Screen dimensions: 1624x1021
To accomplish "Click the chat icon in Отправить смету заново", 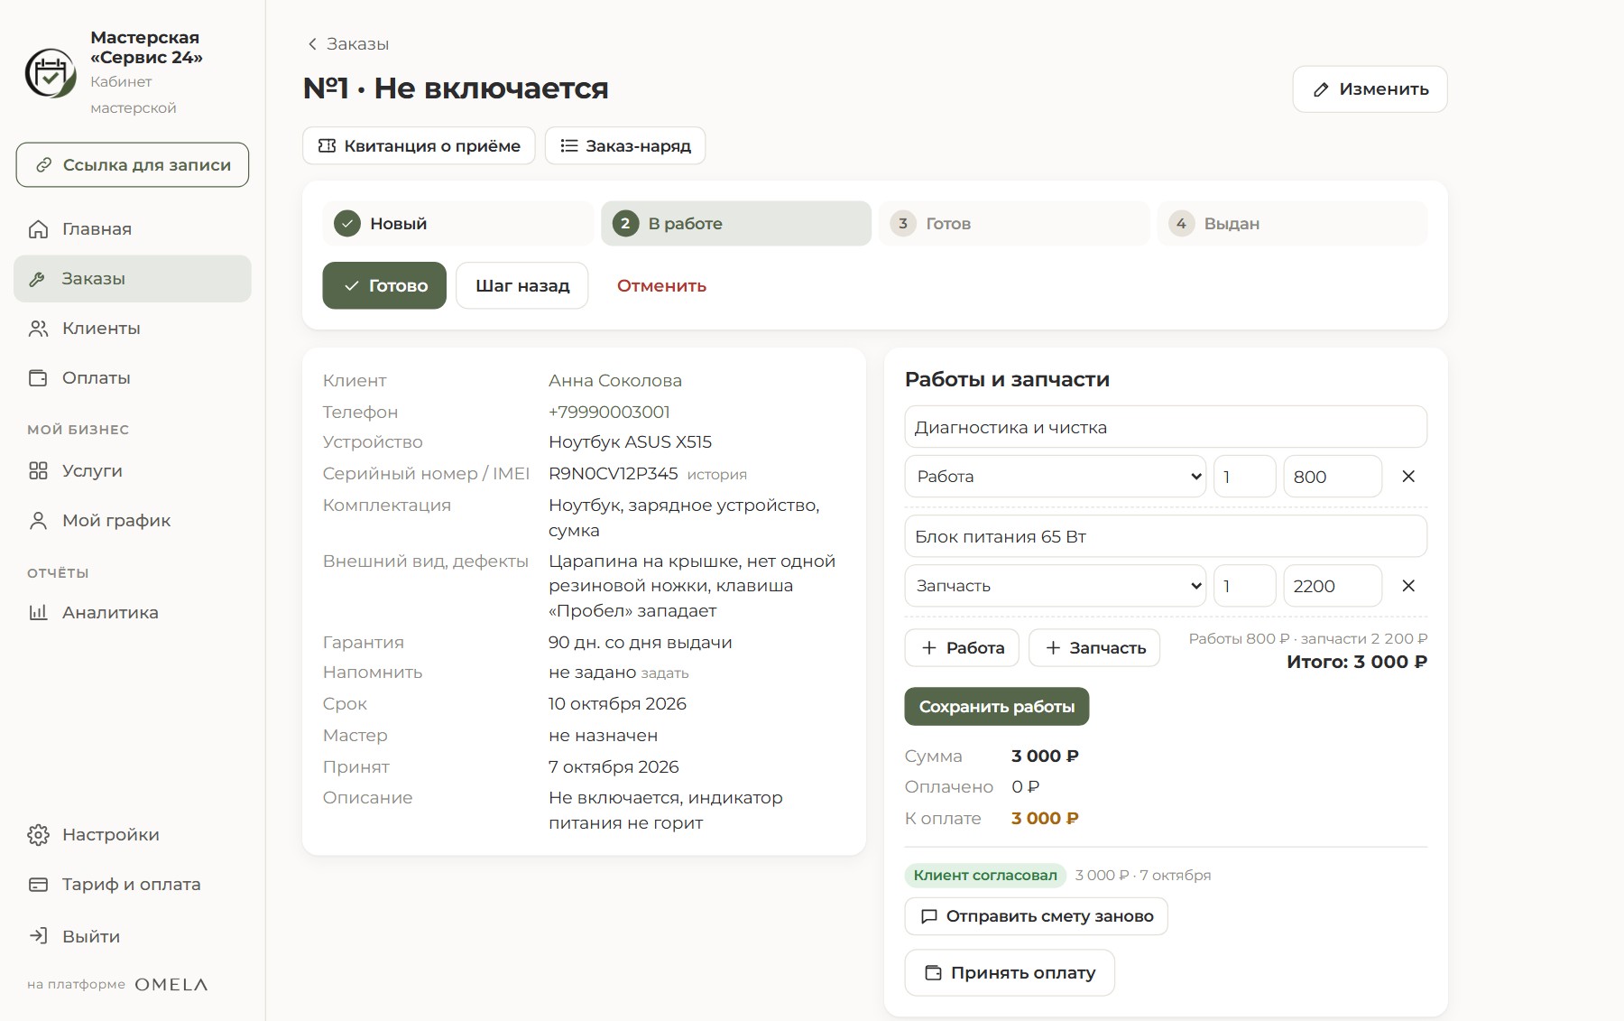I will tap(929, 917).
